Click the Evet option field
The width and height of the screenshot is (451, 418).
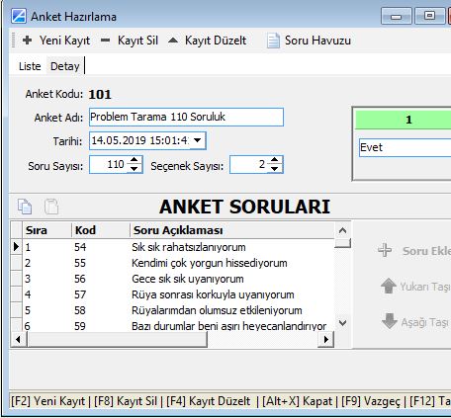pyautogui.click(x=405, y=147)
